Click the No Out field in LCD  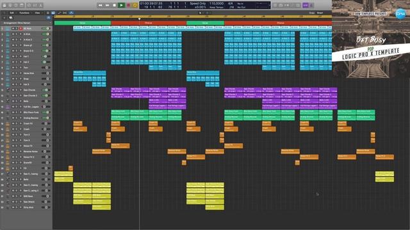click(242, 7)
